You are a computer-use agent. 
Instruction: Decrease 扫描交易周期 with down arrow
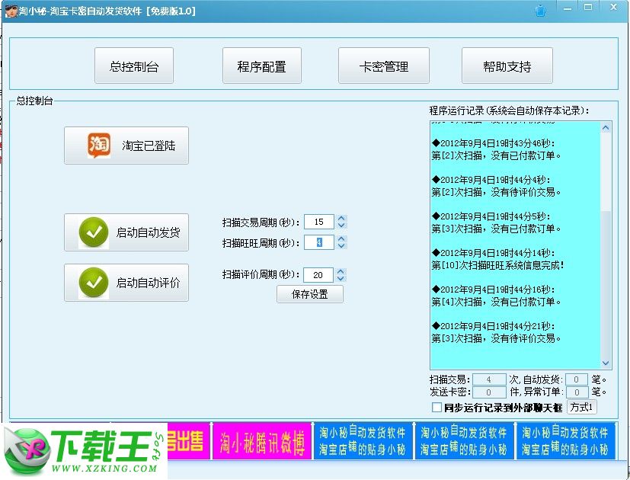[x=341, y=225]
